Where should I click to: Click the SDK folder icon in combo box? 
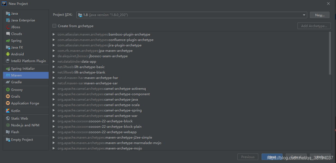(x=80, y=15)
